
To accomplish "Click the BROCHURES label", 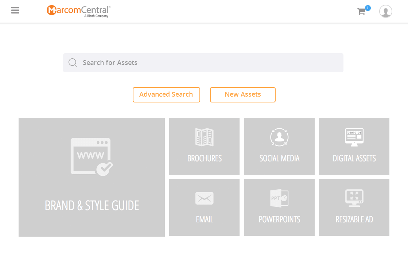I will tap(205, 158).
